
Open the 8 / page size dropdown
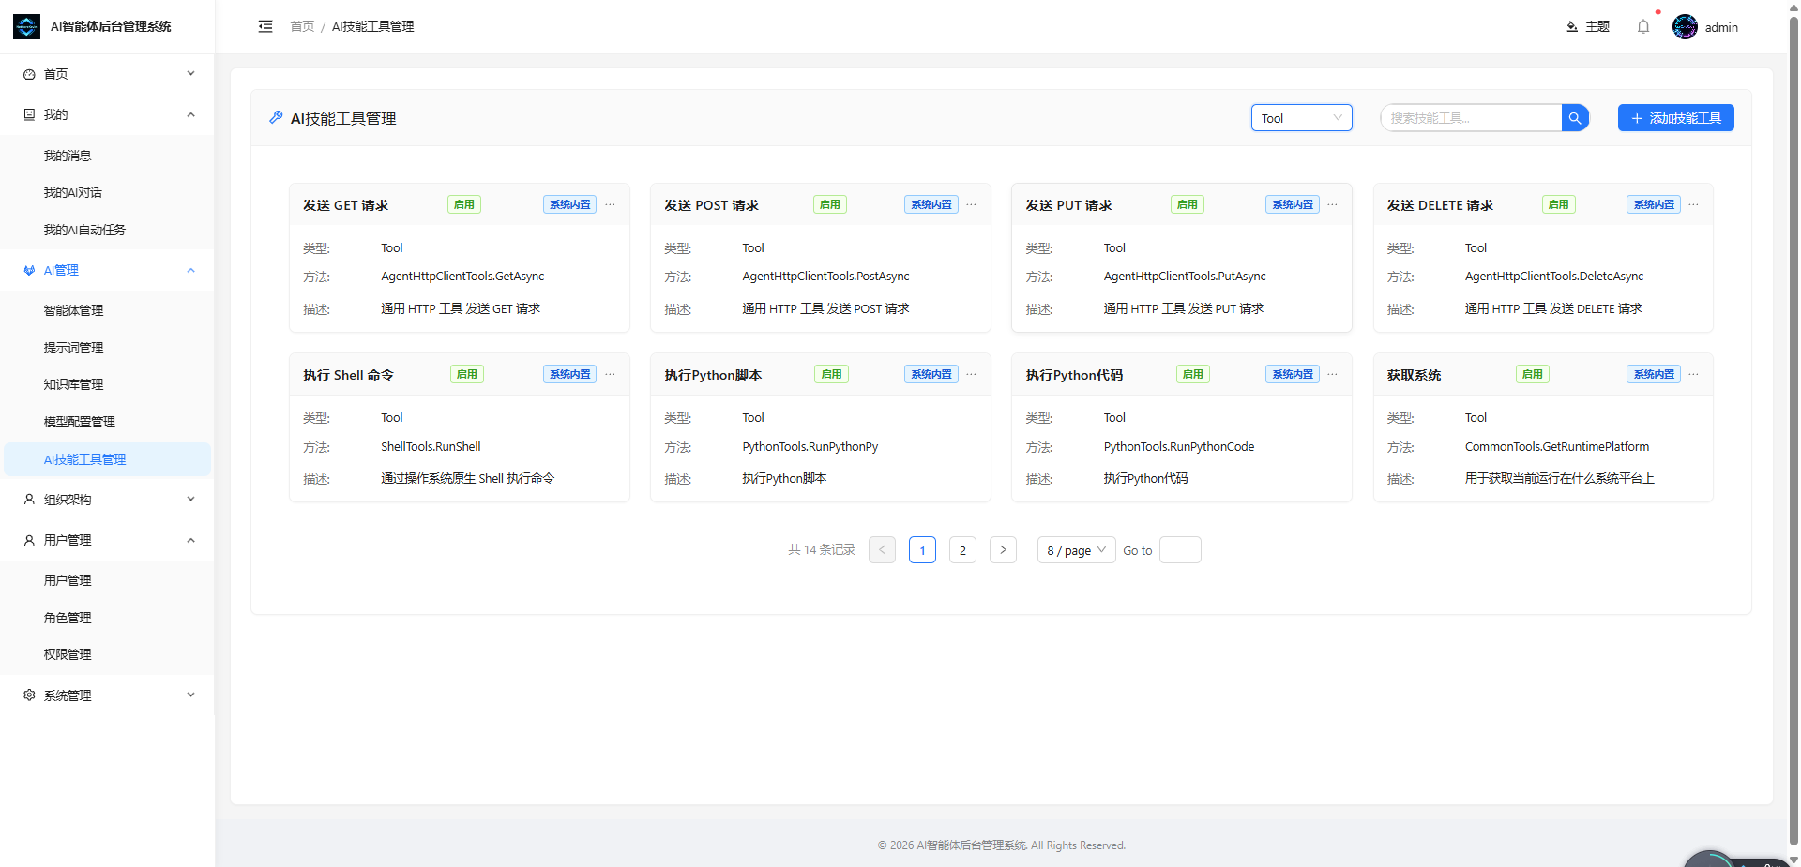tap(1076, 550)
